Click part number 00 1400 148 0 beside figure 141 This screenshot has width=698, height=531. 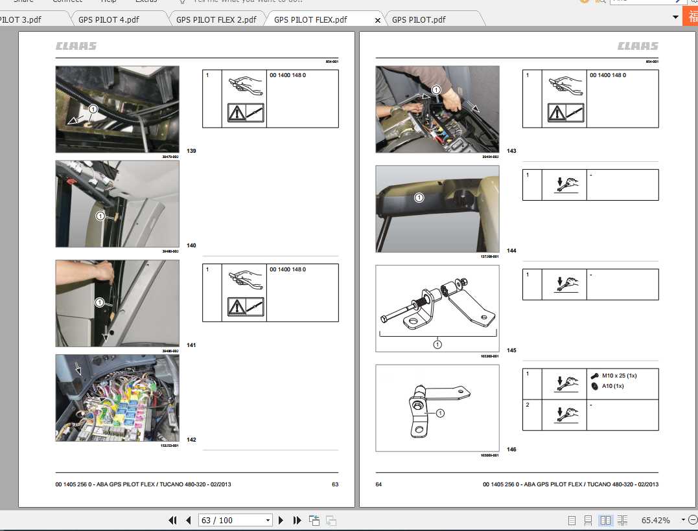288,269
